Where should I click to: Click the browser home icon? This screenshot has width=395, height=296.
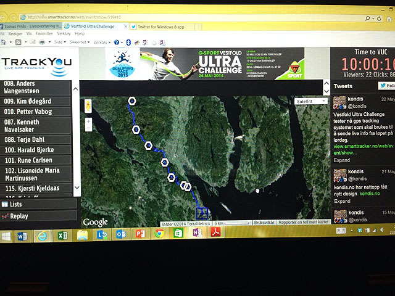tap(389, 19)
